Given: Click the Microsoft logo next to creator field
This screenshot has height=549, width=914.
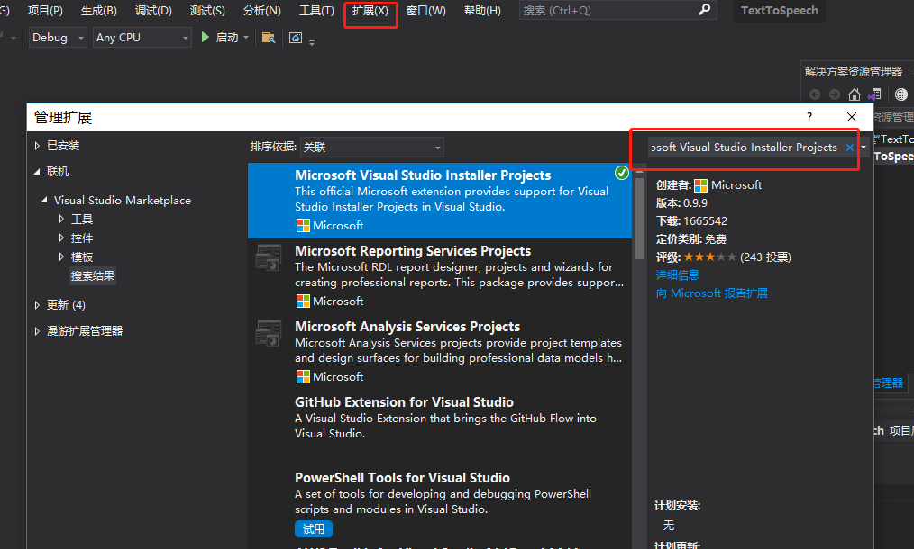Looking at the screenshot, I should coord(700,185).
